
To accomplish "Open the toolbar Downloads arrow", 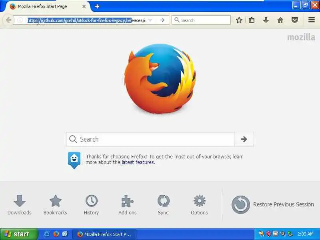I will click(x=266, y=20).
